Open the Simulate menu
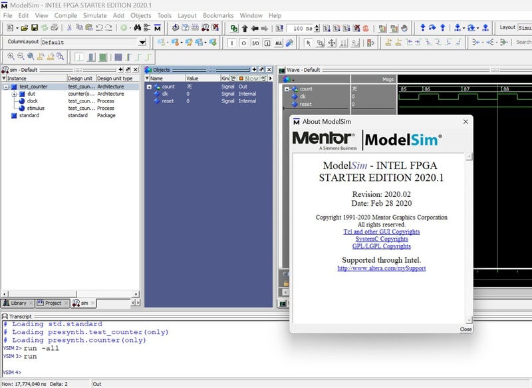This screenshot has width=532, height=388. (x=94, y=15)
